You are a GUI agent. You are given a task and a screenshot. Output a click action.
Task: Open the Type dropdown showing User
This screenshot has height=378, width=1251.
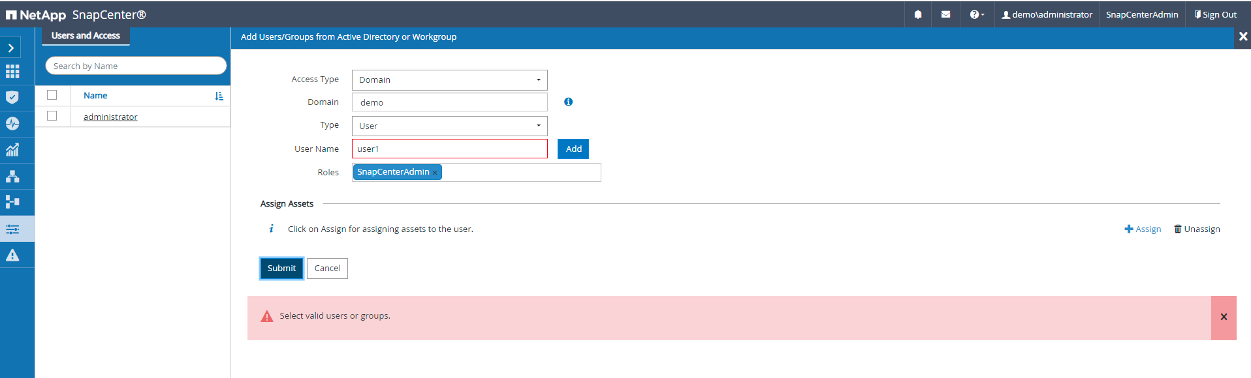pyautogui.click(x=449, y=126)
